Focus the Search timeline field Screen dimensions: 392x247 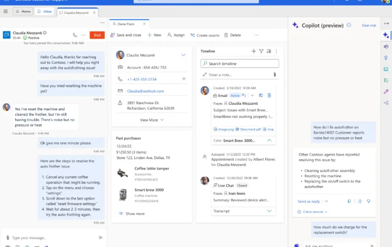click(x=240, y=63)
